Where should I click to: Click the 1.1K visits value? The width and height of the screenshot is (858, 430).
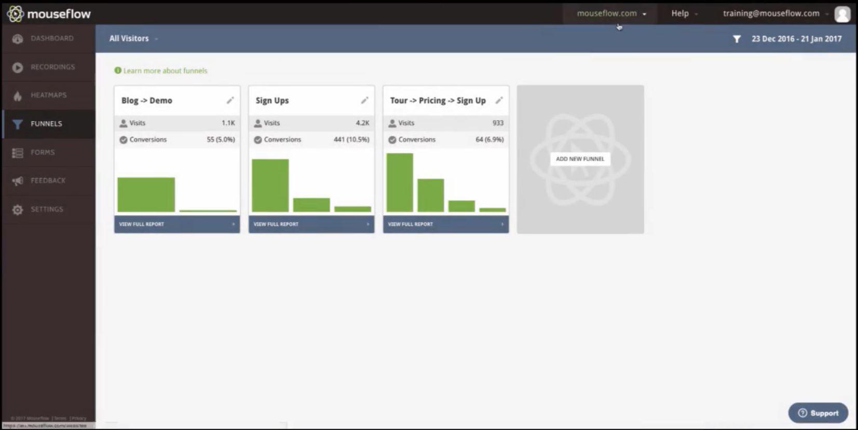click(x=228, y=123)
